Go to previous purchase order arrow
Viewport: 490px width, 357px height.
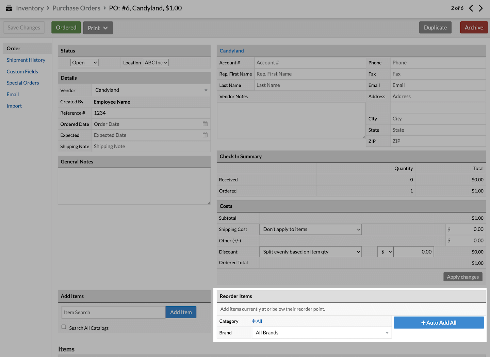coord(471,8)
